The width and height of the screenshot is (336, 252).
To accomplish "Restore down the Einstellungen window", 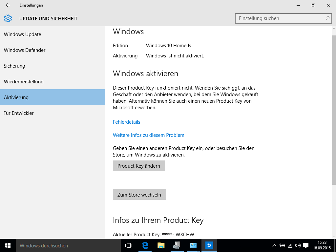I will [313, 5].
